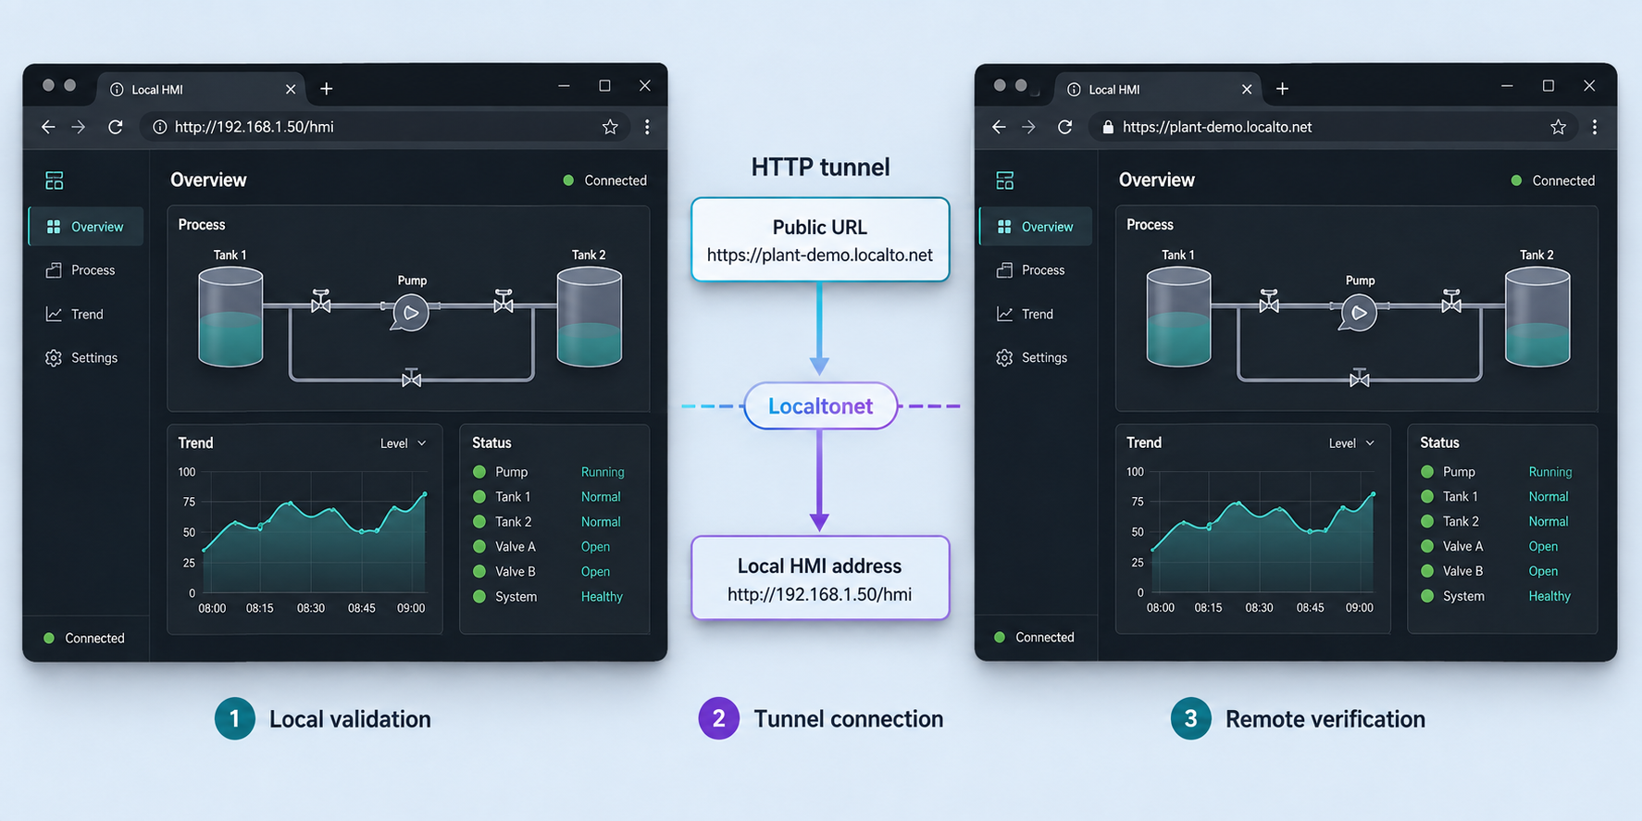The height and width of the screenshot is (821, 1642).
Task: Click Connected indicator at top of left Overview
Action: click(605, 180)
